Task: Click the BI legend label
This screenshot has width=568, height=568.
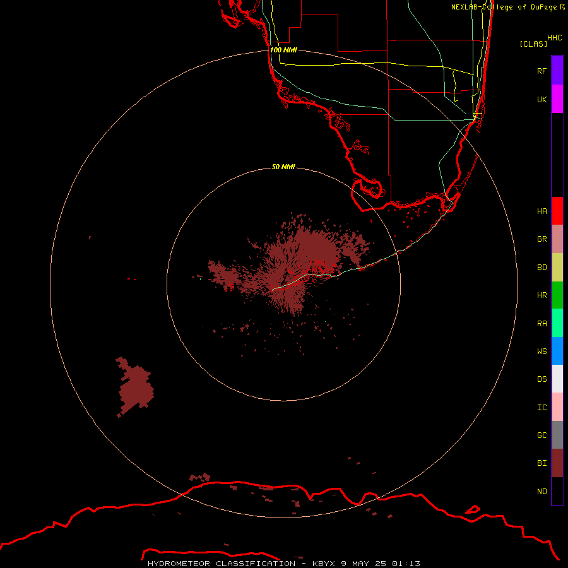Action: pos(541,463)
